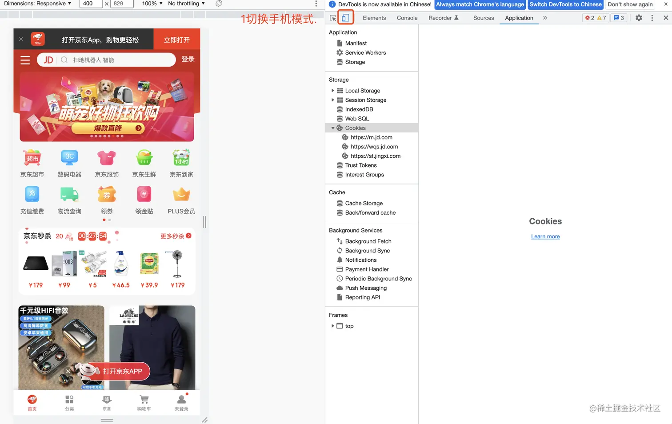Select https://st.jingxi.com cookie entry
Screen dimensions: 672x424
(375, 156)
